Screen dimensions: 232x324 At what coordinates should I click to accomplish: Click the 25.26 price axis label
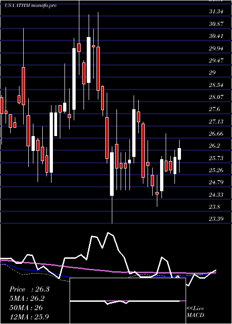coord(216,170)
